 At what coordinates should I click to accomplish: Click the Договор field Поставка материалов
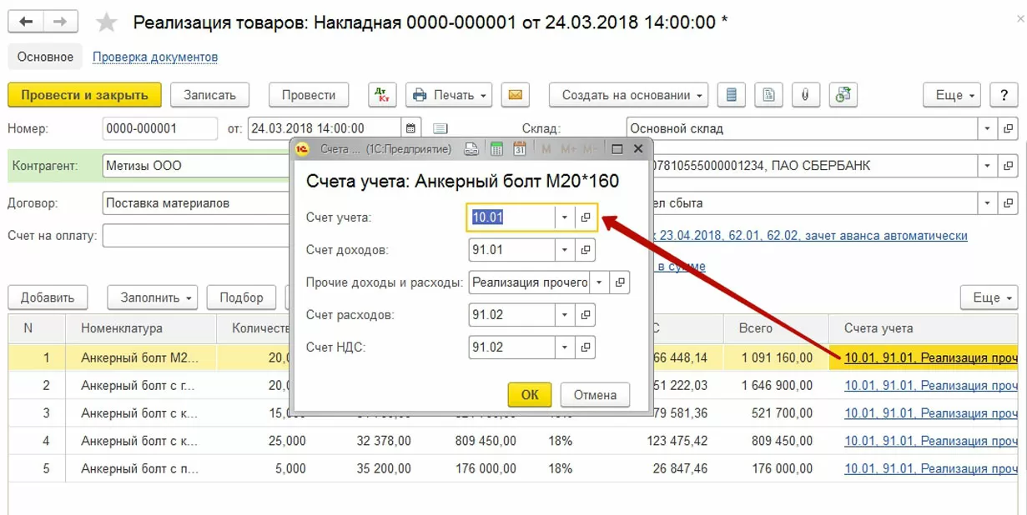(197, 202)
